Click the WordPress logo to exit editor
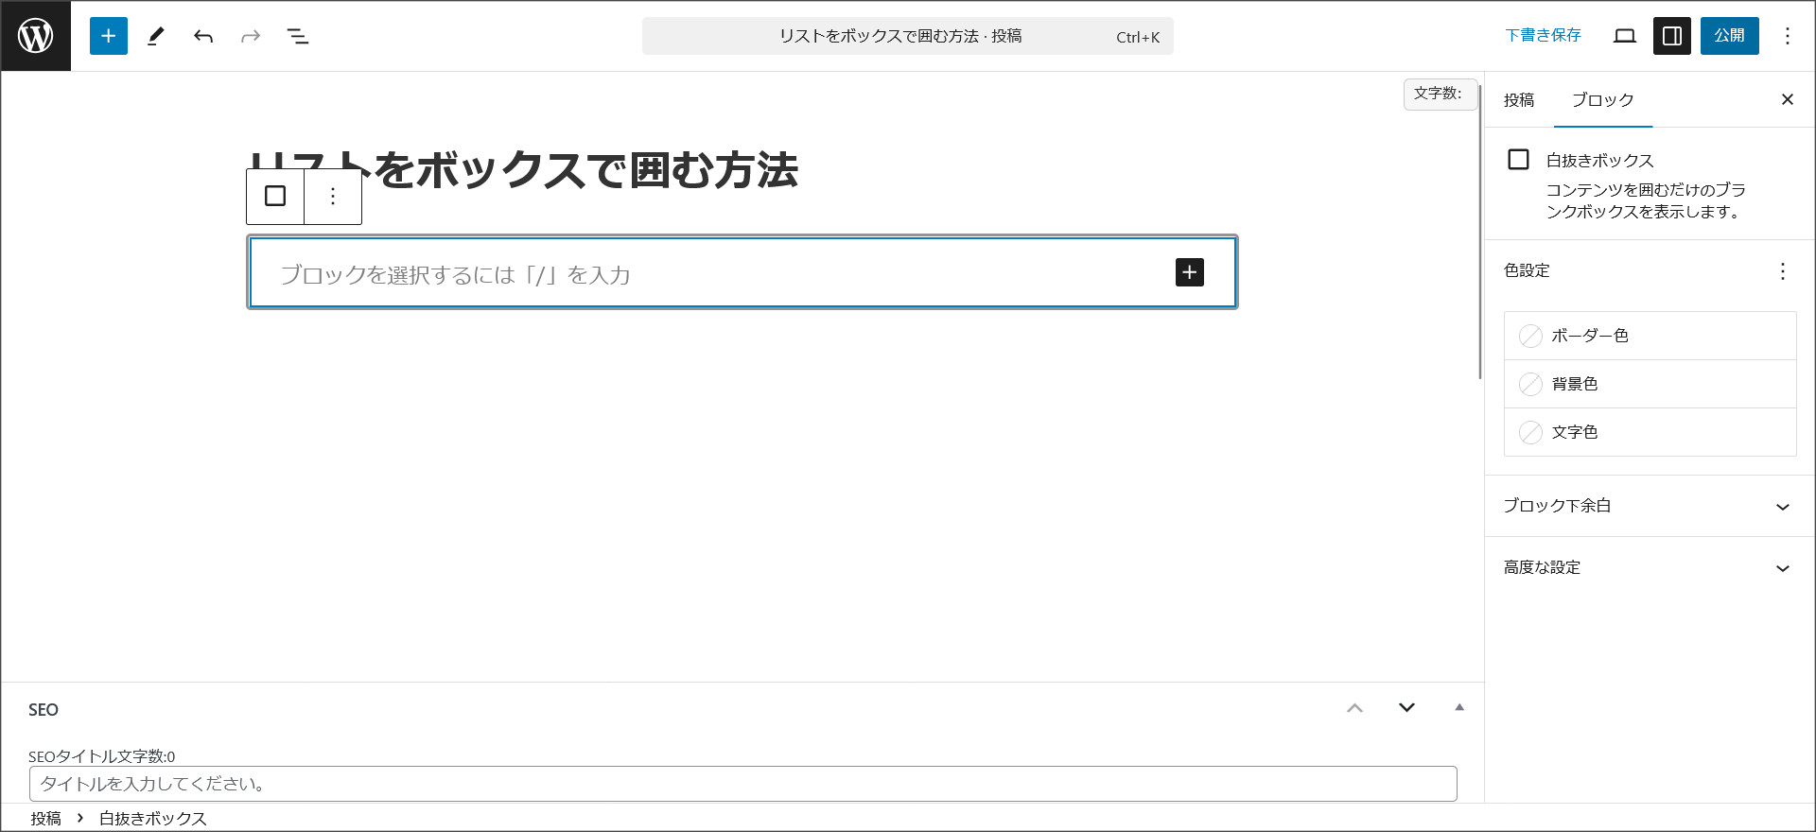Viewport: 1816px width, 832px height. point(36,36)
